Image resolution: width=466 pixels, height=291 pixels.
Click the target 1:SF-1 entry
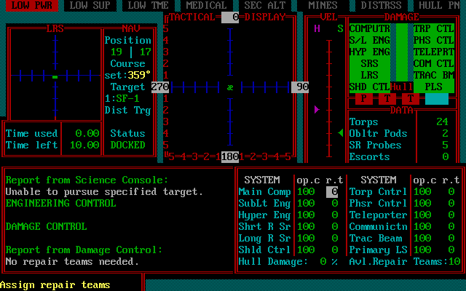[x=122, y=99]
